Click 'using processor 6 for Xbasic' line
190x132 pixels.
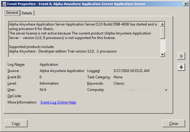click(32, 29)
